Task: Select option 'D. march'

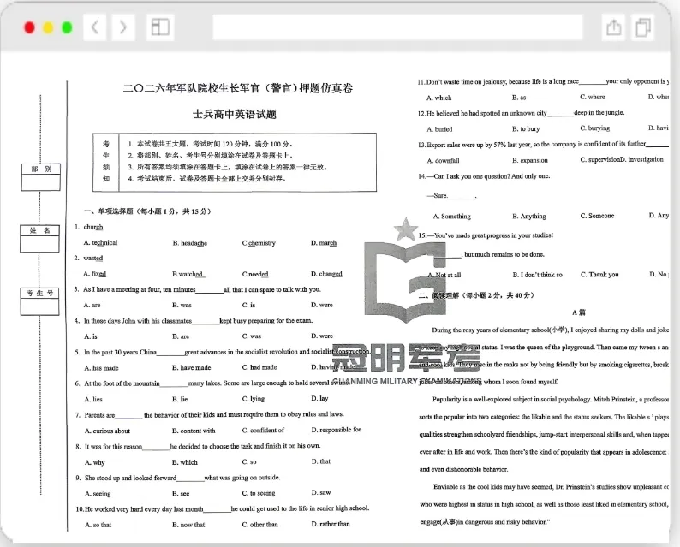Action: [324, 243]
